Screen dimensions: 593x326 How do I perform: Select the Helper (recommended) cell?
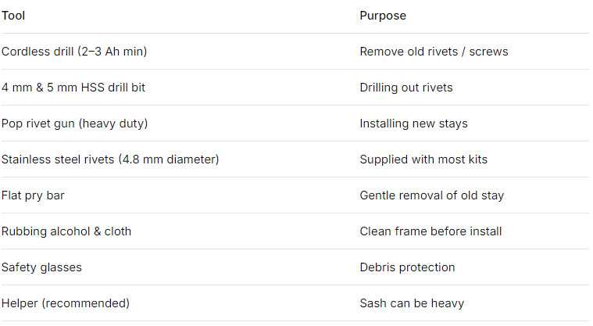66,303
